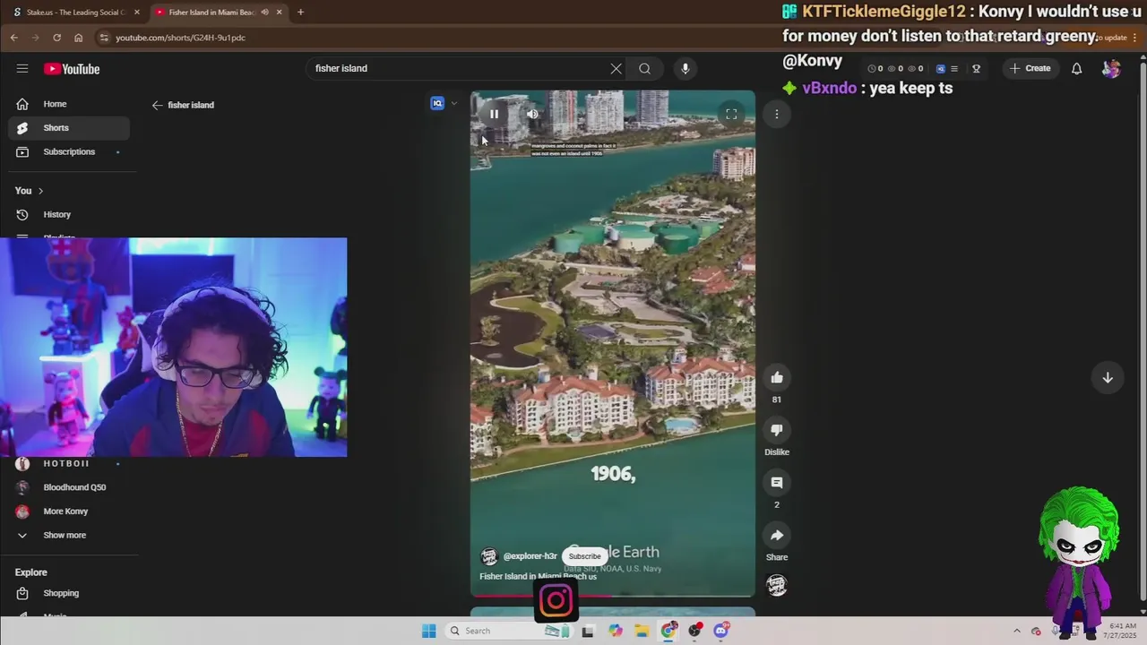Open Copilot from the taskbar
This screenshot has height=645, width=1147.
[615, 631]
